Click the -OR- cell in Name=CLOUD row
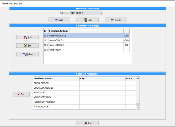The height and width of the screenshot is (127, 176). (x=126, y=40)
